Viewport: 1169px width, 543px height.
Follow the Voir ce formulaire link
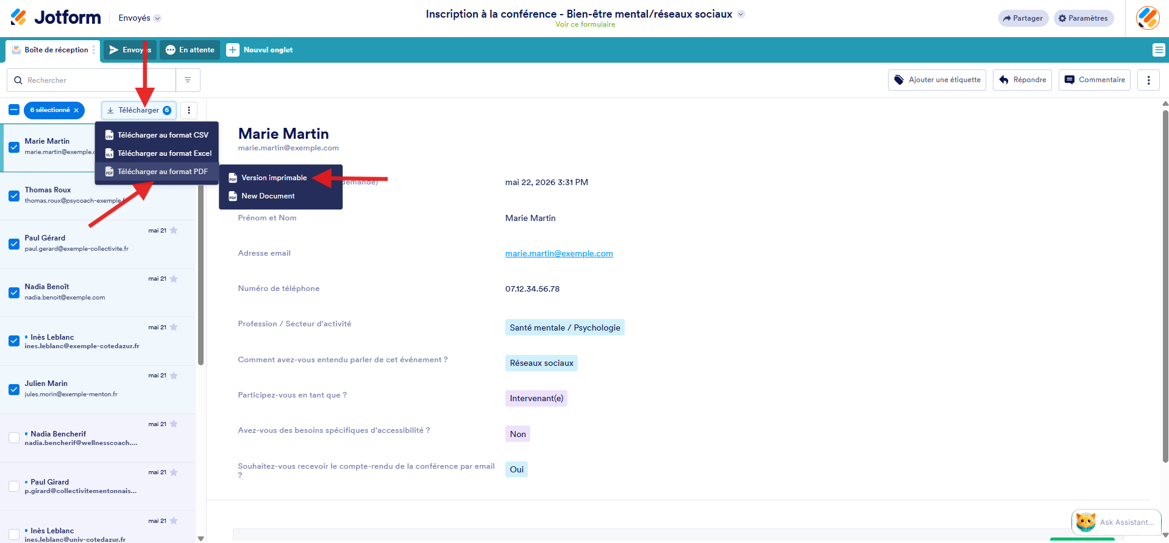585,24
